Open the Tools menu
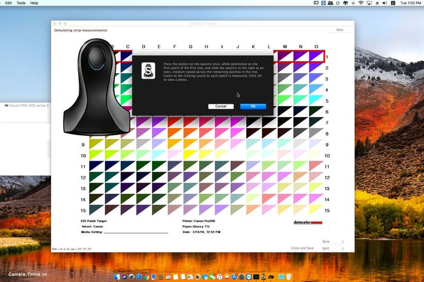This screenshot has height=282, width=424. point(21,3)
